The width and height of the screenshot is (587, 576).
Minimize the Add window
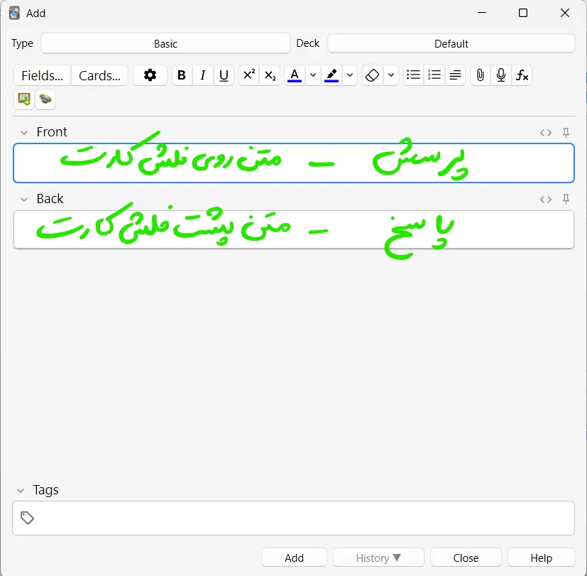(482, 13)
